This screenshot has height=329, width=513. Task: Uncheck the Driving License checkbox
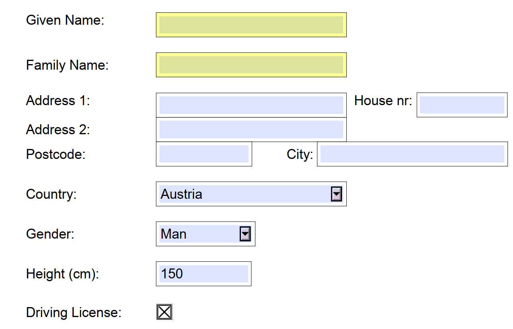pos(164,312)
